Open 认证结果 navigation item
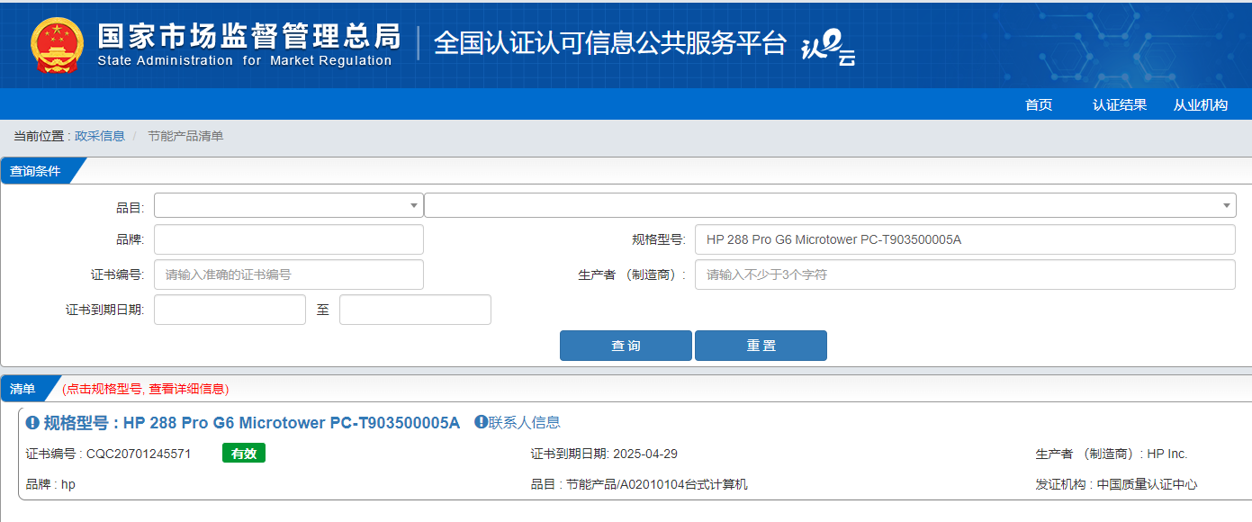Image resolution: width=1252 pixels, height=522 pixels. pos(1120,104)
